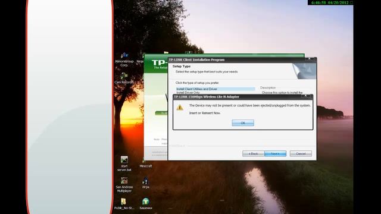This screenshot has width=381, height=214.
Task: Open the start server.bat desktop icon
Action: click(124, 163)
